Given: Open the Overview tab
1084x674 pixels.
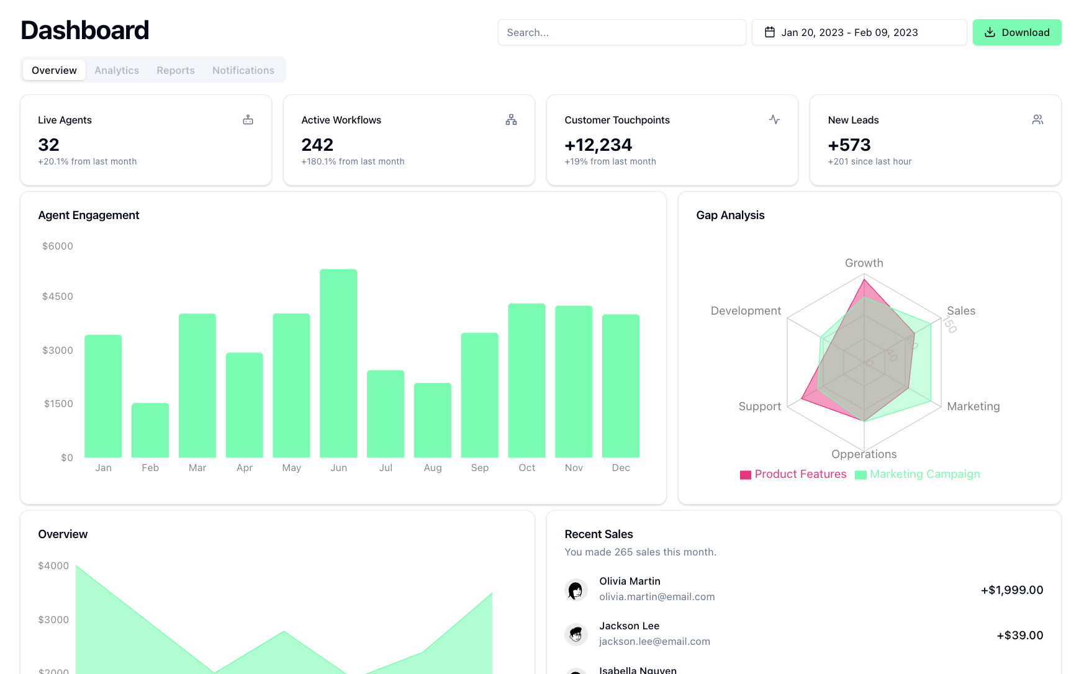Looking at the screenshot, I should point(55,70).
